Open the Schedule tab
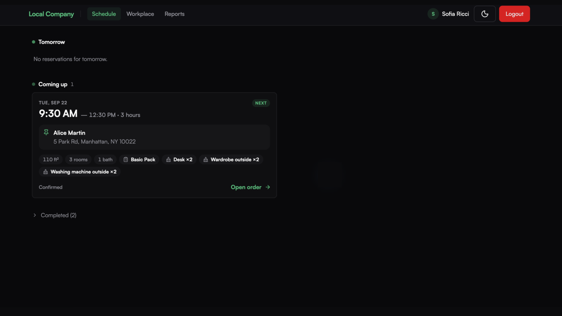The width and height of the screenshot is (562, 316). [104, 14]
